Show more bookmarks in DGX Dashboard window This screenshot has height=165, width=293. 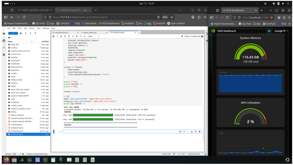pos(290,24)
